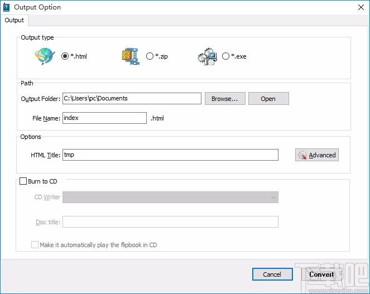The height and width of the screenshot is (294, 370).
Task: Click the 'CD Writer' label
Action: [x=47, y=197]
